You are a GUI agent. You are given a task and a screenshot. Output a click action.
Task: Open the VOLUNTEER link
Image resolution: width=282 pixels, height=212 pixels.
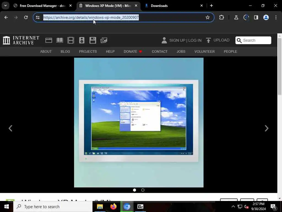coord(205,52)
